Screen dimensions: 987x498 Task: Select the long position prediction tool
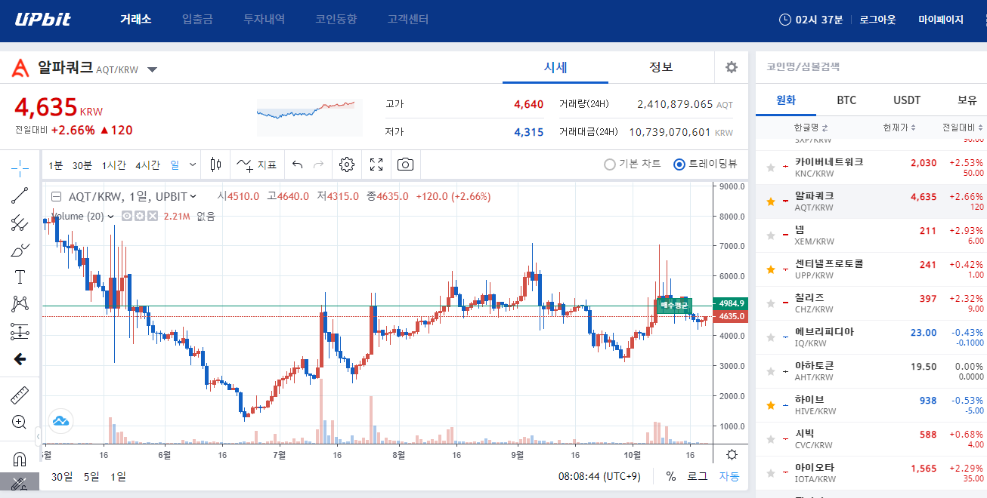pyautogui.click(x=20, y=331)
